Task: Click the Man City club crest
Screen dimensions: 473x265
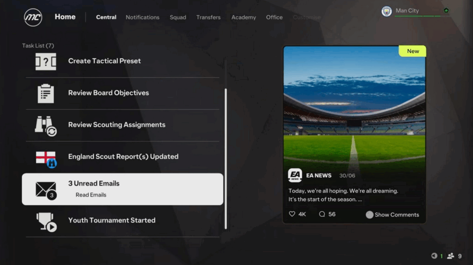Action: (x=387, y=11)
